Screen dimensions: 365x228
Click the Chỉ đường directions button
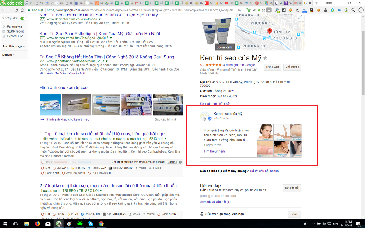point(292,67)
